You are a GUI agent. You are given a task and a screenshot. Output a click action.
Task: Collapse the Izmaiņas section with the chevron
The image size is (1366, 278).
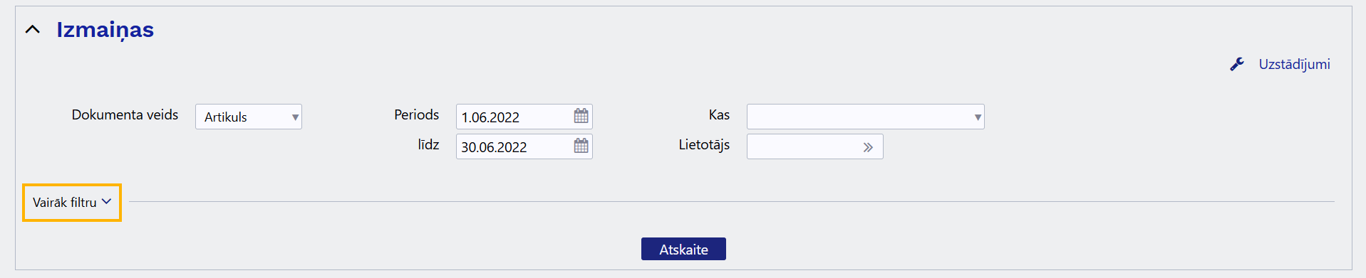pyautogui.click(x=33, y=29)
